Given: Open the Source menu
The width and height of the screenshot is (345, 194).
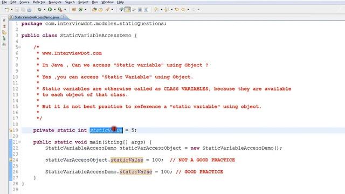Looking at the screenshot, I should (24, 2).
